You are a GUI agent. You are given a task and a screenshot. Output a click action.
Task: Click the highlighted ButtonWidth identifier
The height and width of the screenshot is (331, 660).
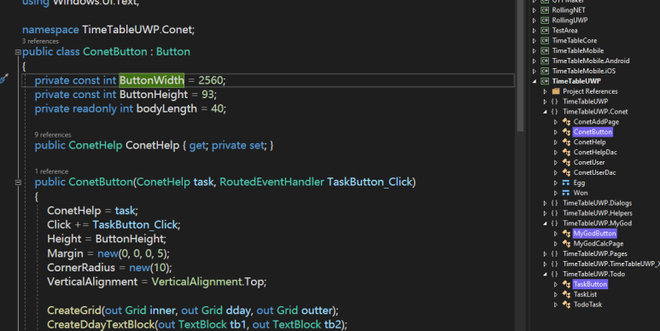coord(151,80)
